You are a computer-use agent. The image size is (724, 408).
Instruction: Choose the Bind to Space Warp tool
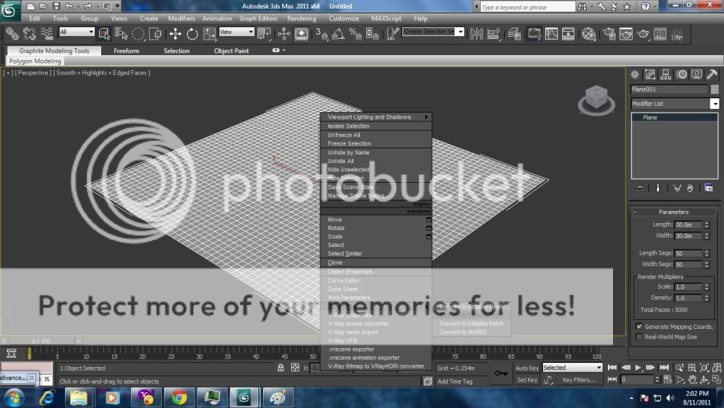(47, 34)
